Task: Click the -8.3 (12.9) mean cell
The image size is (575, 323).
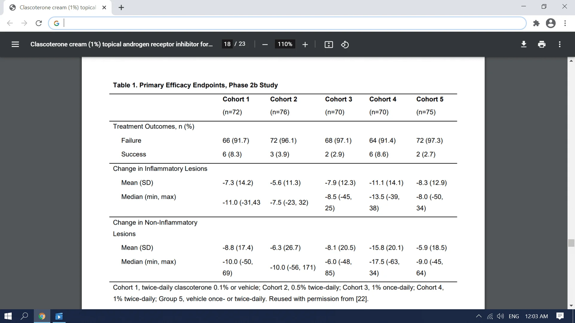Action: tap(432, 182)
